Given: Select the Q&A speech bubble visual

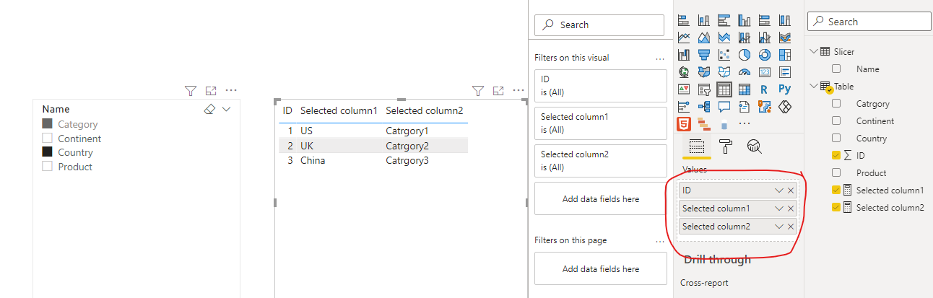Looking at the screenshot, I should [x=724, y=107].
